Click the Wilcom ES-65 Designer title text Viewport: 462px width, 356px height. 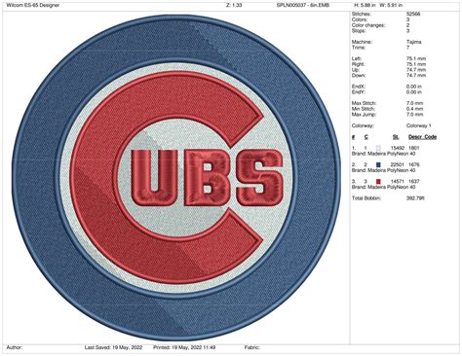coord(33,5)
